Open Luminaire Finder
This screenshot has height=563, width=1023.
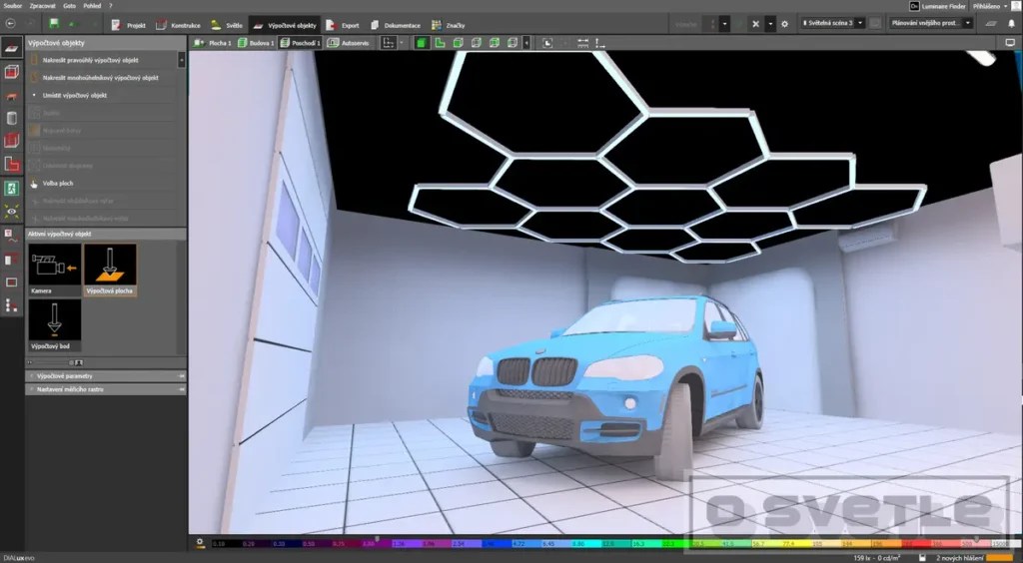click(x=937, y=6)
